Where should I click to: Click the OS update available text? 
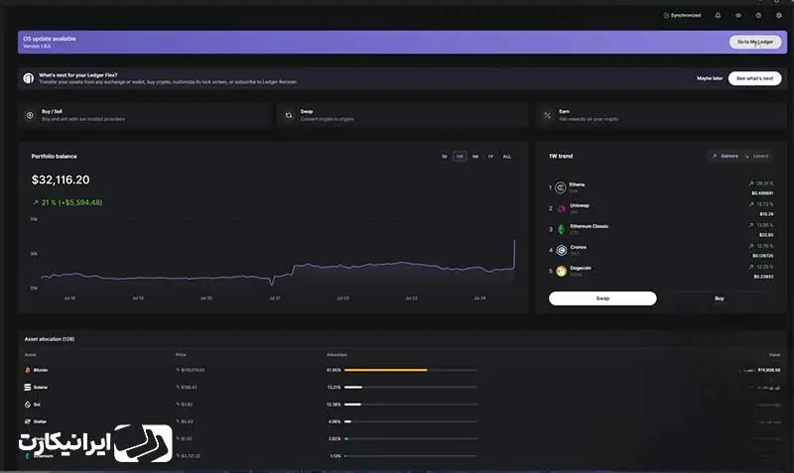50,39
